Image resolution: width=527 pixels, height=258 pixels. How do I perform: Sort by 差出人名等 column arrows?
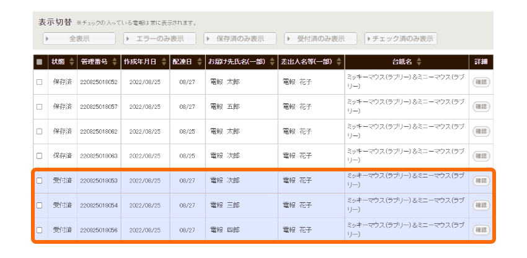[339, 62]
